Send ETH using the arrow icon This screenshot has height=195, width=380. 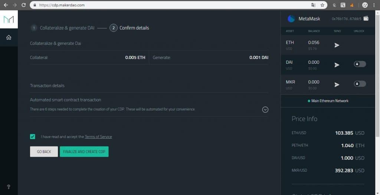tap(337, 45)
